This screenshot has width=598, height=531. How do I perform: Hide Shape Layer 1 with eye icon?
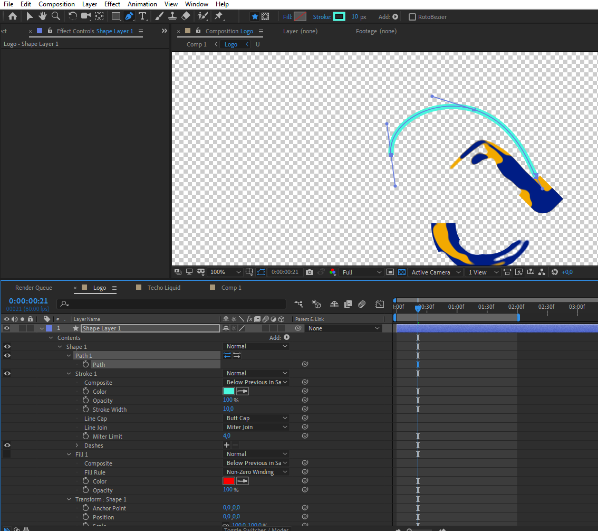click(x=7, y=328)
